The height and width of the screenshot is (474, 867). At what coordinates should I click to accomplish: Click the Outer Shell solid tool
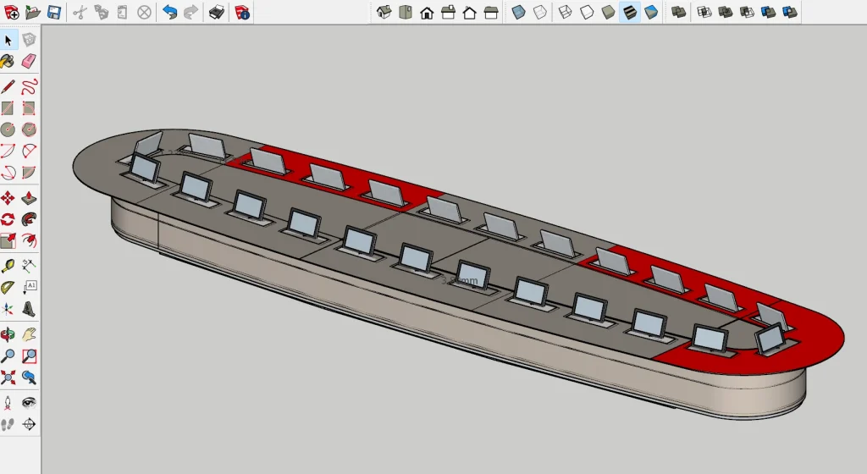click(679, 12)
